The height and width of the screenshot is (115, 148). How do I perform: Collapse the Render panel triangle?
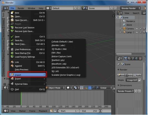pos(118,70)
